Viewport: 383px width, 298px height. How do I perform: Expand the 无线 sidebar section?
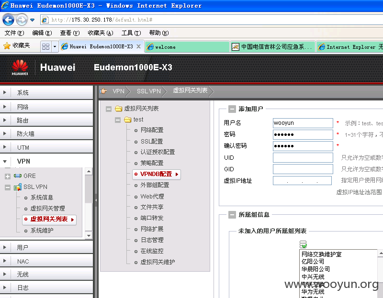point(46,275)
